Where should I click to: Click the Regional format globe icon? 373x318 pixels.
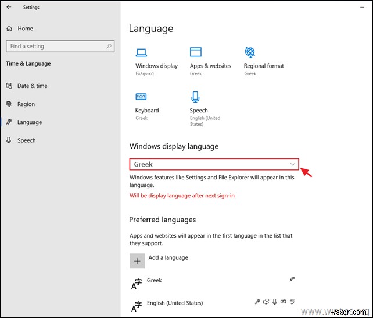click(250, 52)
